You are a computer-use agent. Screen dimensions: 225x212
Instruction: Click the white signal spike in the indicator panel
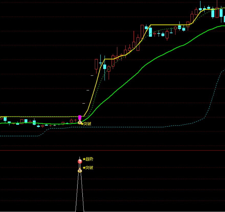[x=80, y=195]
